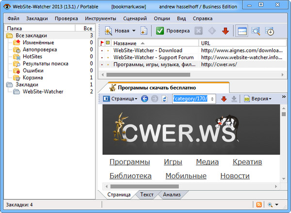Image resolution: width=291 pixels, height=213 pixels.
Task: Open the Страница dropdown in browser toolbar
Action: (x=120, y=98)
